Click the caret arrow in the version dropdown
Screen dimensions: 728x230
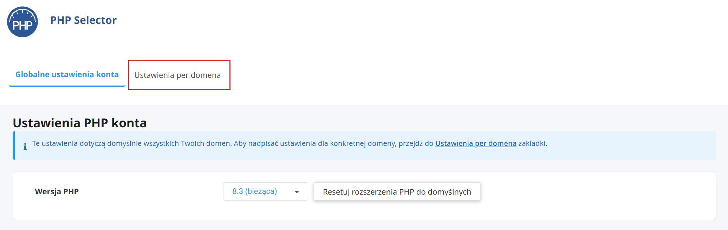pyautogui.click(x=297, y=192)
